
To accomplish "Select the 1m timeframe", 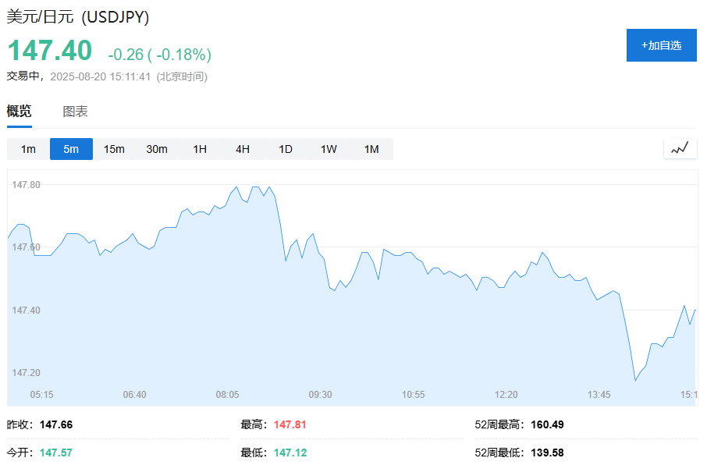I will tap(28, 149).
